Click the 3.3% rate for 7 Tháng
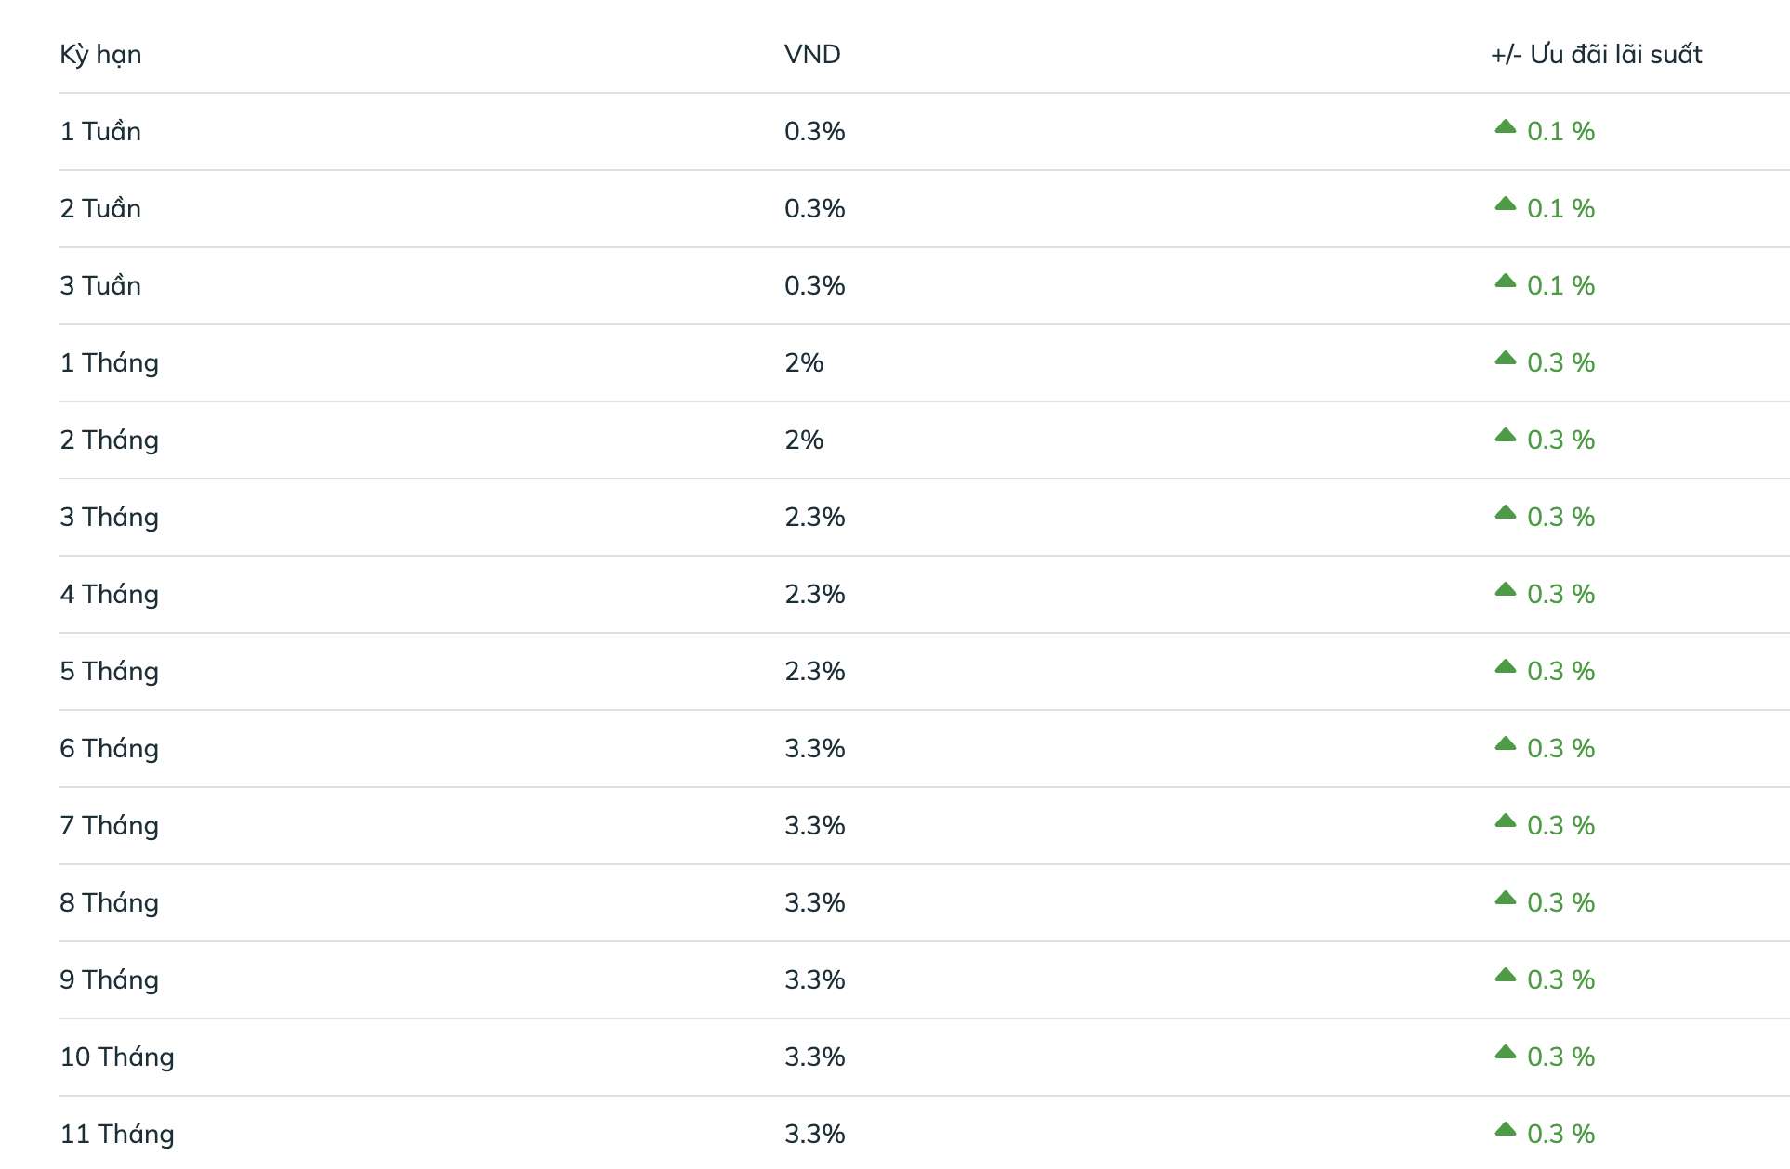The image size is (1790, 1169). tap(814, 826)
